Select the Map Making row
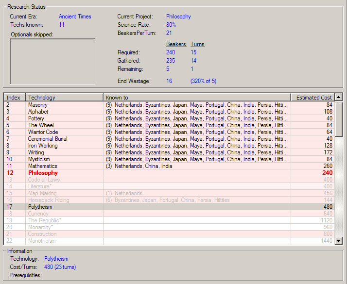 [169, 193]
